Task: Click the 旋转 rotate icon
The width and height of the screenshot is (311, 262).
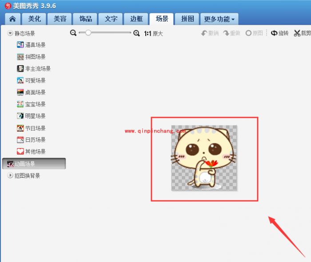Action: 274,33
